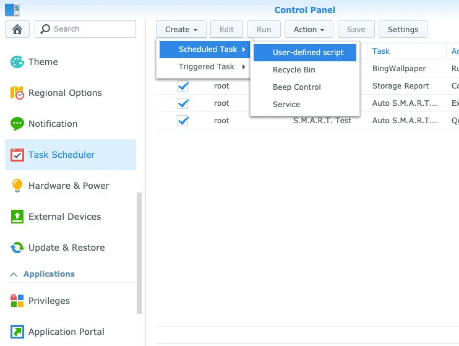Collapse the Applications section chevron
Viewport: 459px width, 346px height.
pos(13,274)
